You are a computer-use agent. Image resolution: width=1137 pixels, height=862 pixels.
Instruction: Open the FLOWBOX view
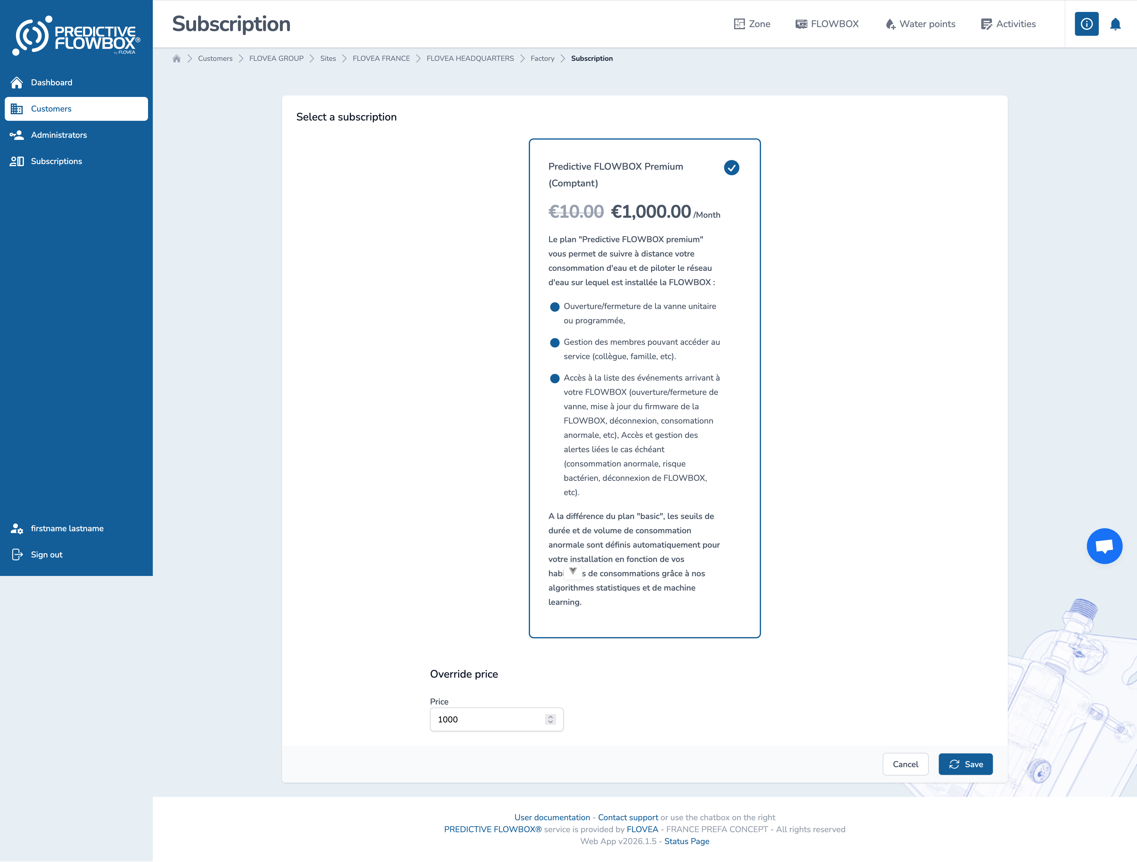pyautogui.click(x=826, y=24)
